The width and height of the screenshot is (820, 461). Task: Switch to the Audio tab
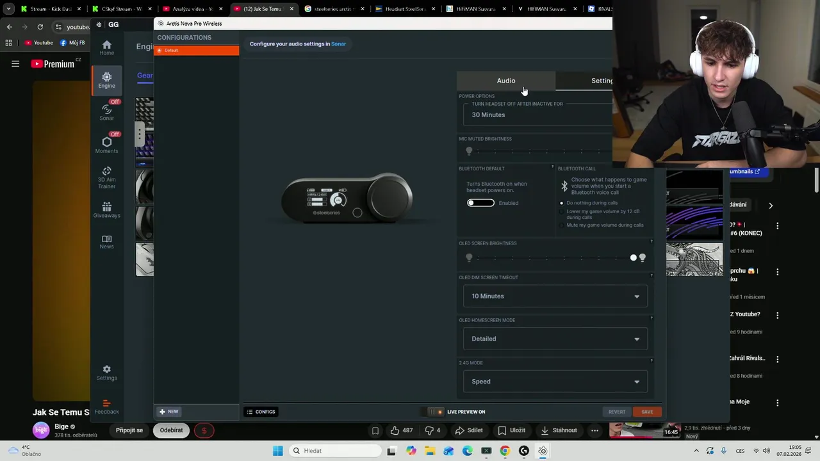(506, 81)
